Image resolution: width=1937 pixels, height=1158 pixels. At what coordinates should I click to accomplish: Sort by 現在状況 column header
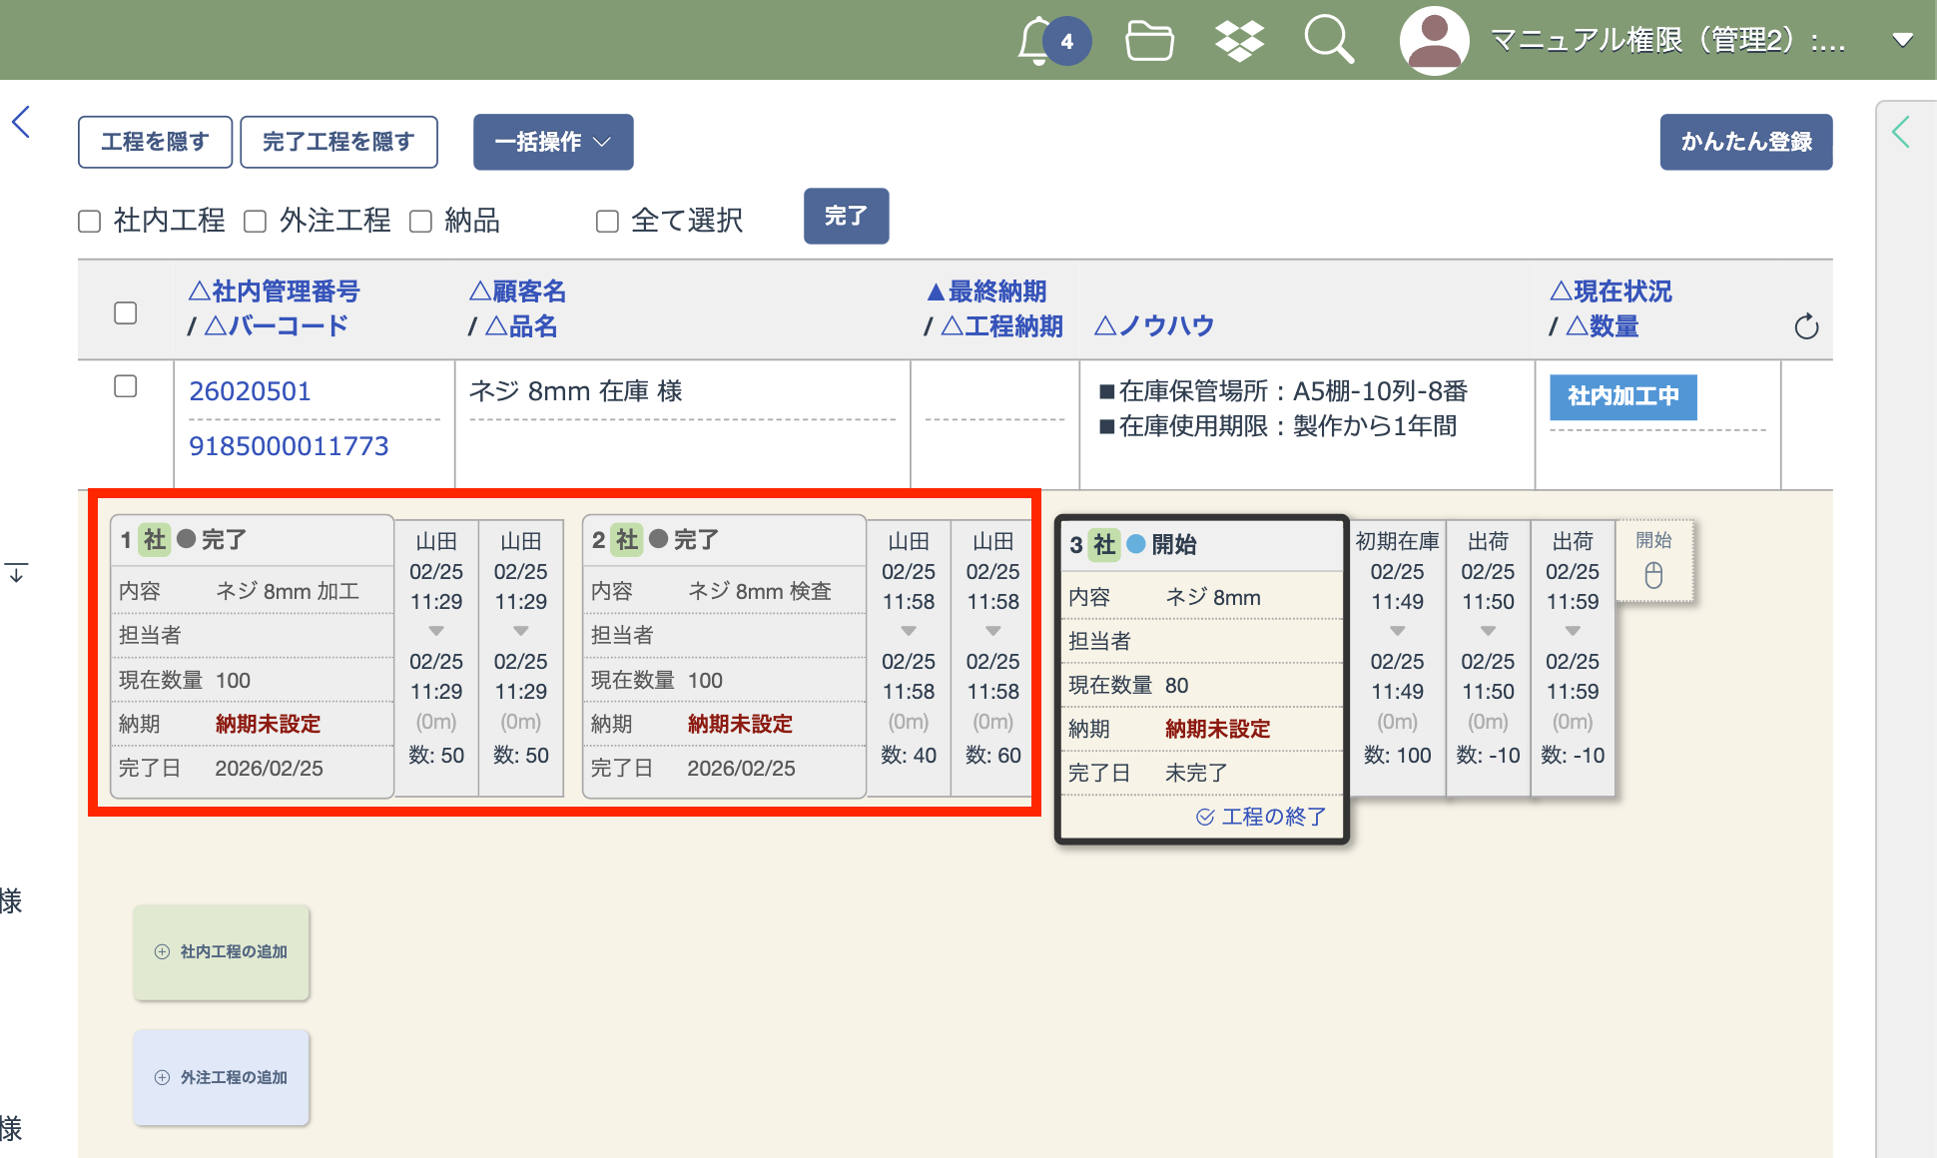[x=1611, y=291]
